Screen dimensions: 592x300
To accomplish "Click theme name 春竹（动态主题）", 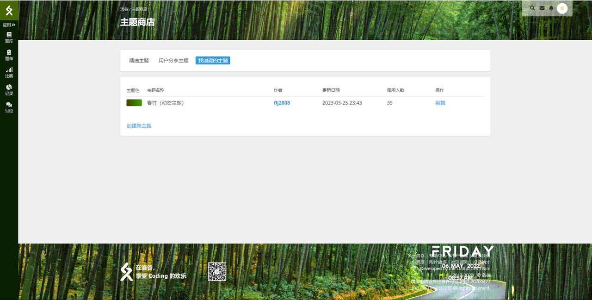I will click(x=166, y=103).
